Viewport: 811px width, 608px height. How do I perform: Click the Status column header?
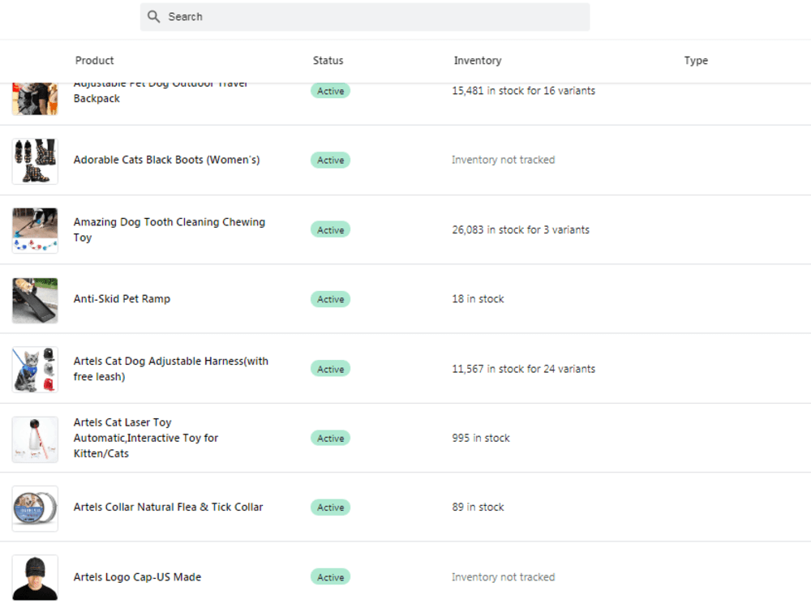tap(328, 61)
